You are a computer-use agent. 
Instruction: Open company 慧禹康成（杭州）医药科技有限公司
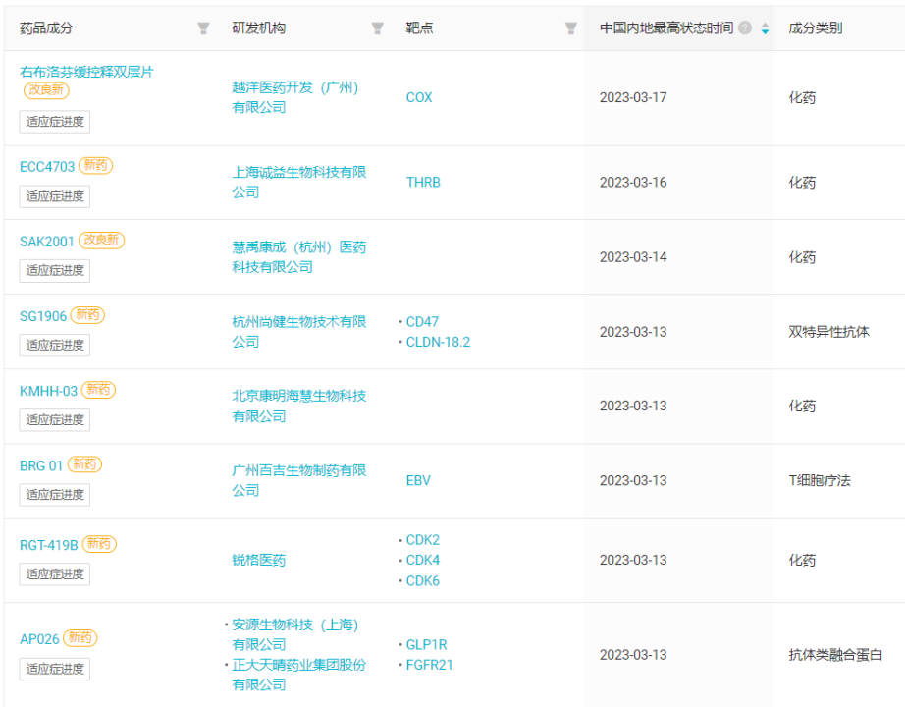click(299, 257)
